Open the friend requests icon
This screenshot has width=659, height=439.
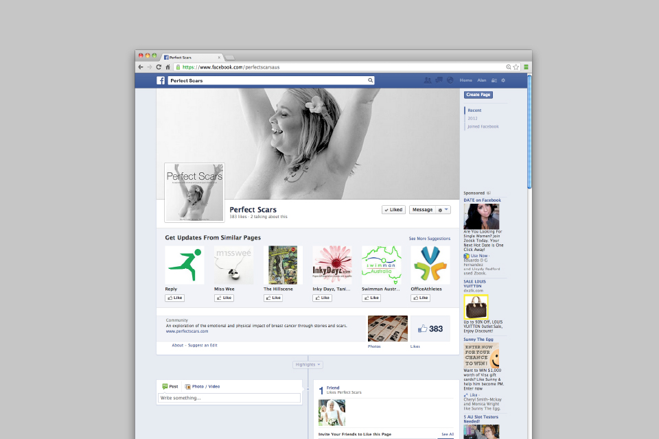coord(428,80)
